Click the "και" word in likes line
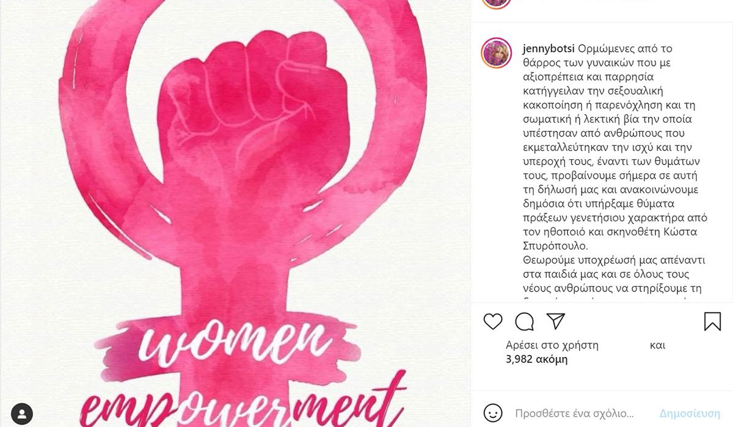Screen dimensions: 733x427 pyautogui.click(x=657, y=345)
